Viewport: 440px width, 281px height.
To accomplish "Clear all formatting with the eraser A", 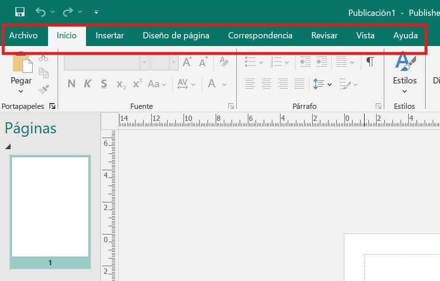I will click(x=224, y=62).
